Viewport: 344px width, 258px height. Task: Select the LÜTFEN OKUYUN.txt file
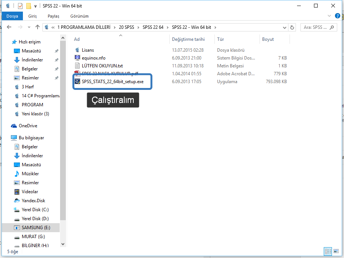point(102,66)
